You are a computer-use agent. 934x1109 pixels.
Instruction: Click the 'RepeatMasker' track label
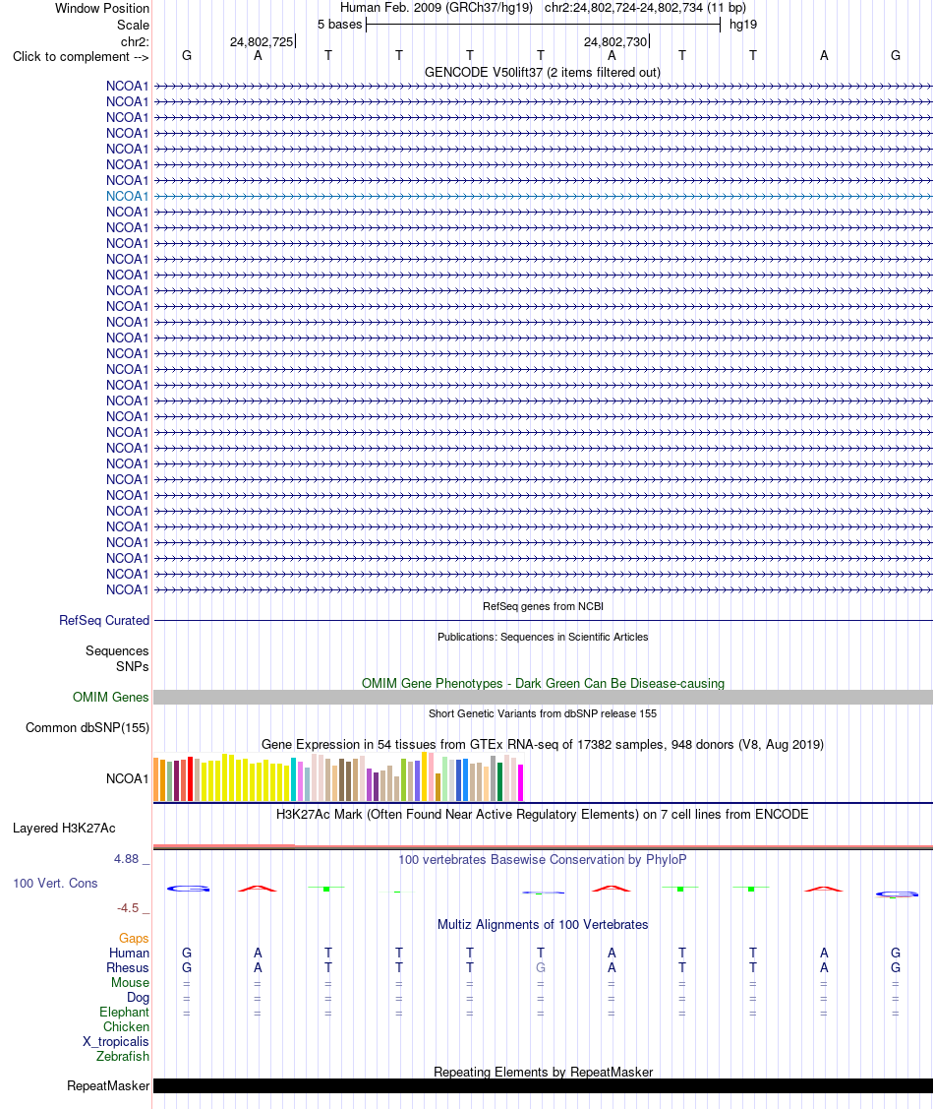pos(108,1085)
